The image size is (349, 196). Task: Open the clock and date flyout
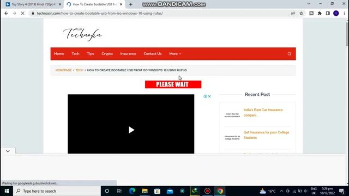[327, 191]
